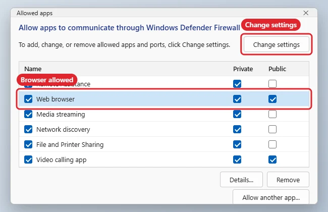The width and height of the screenshot is (328, 212).
Task: Close the Allowed apps dialog
Action: tap(306, 13)
